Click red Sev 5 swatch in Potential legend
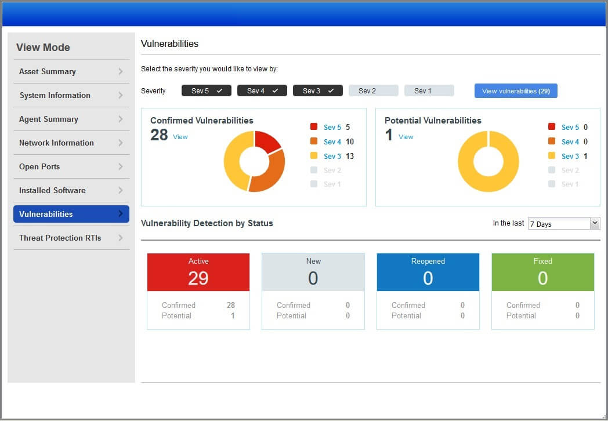608x421 pixels. click(552, 126)
